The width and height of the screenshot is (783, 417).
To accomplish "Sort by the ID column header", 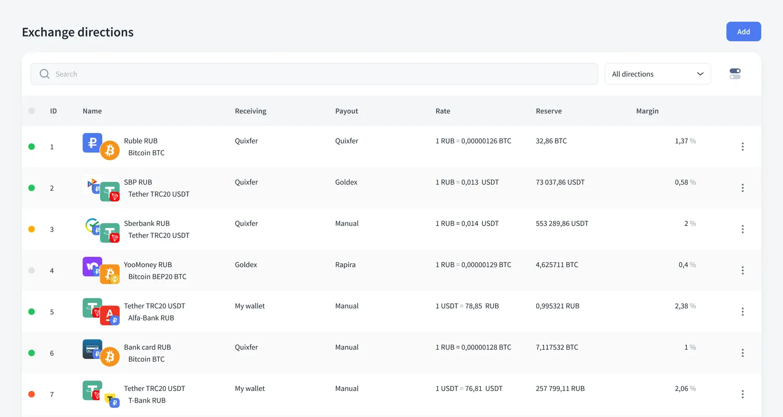I will (53, 111).
